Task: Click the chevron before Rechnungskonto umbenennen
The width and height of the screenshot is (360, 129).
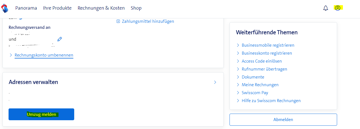Action: pos(11,55)
